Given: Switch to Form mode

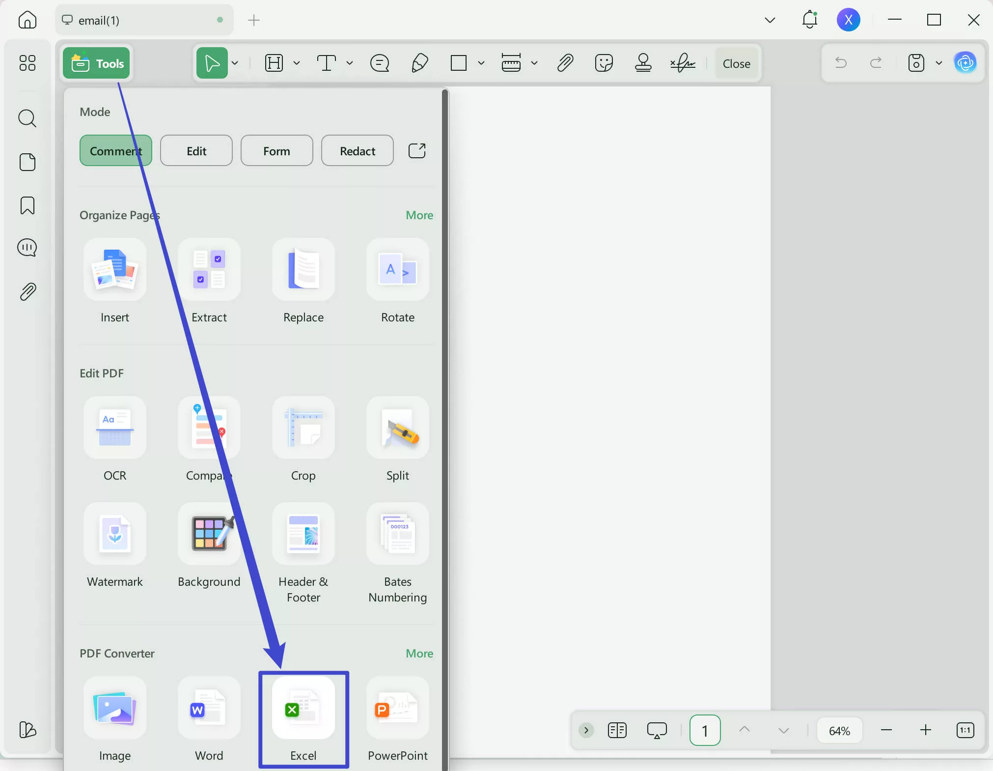Looking at the screenshot, I should (x=276, y=151).
